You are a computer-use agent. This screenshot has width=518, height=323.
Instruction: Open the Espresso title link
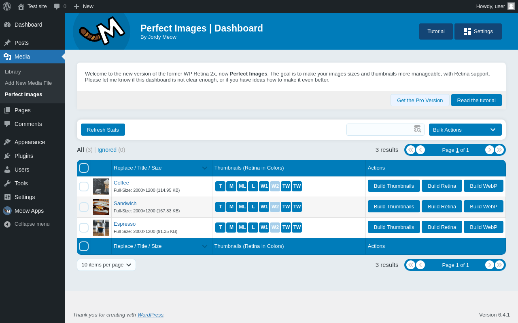(x=125, y=224)
